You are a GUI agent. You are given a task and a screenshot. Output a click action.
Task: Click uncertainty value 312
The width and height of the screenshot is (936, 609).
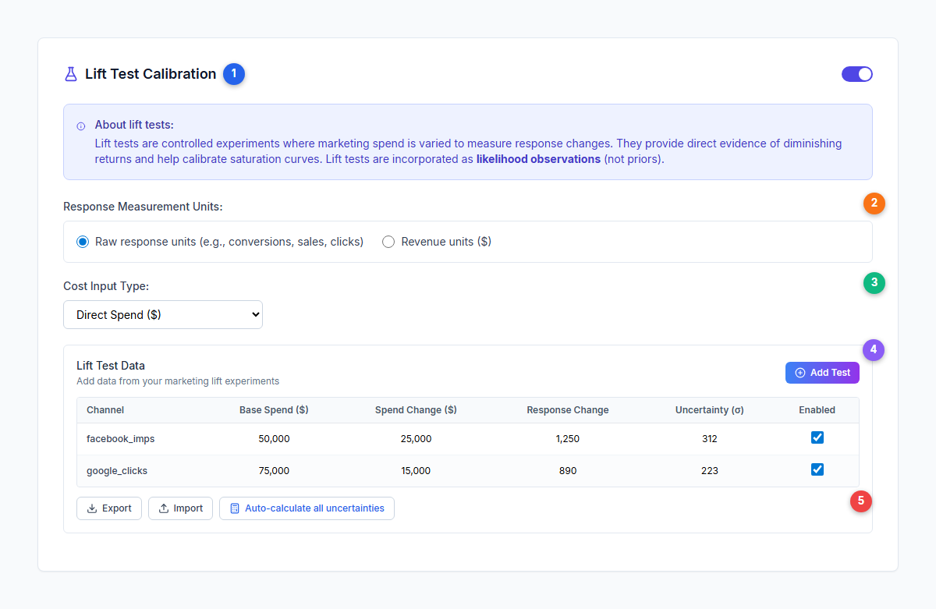tap(710, 439)
